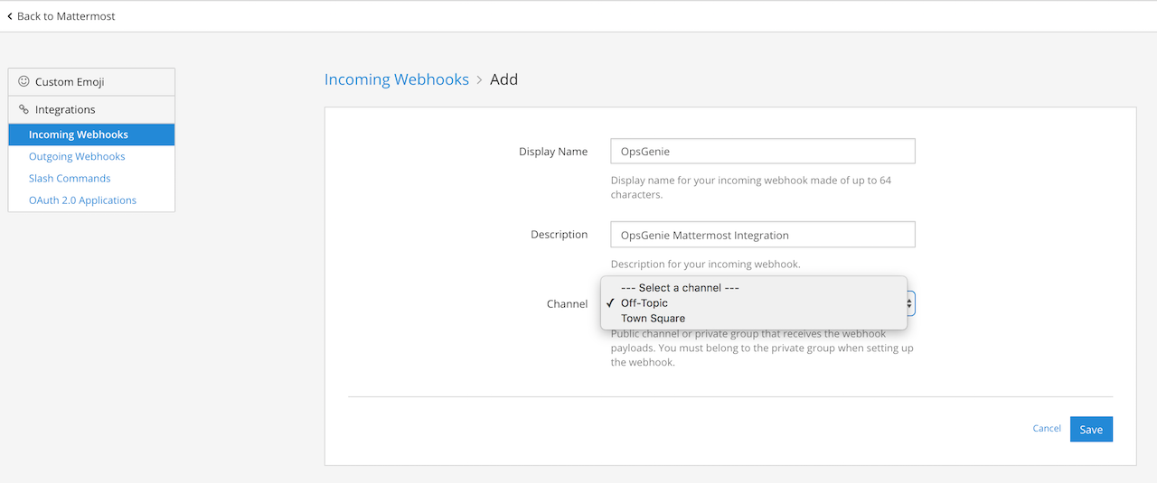Cancel adding the webhook
The image size is (1157, 483).
pos(1047,429)
